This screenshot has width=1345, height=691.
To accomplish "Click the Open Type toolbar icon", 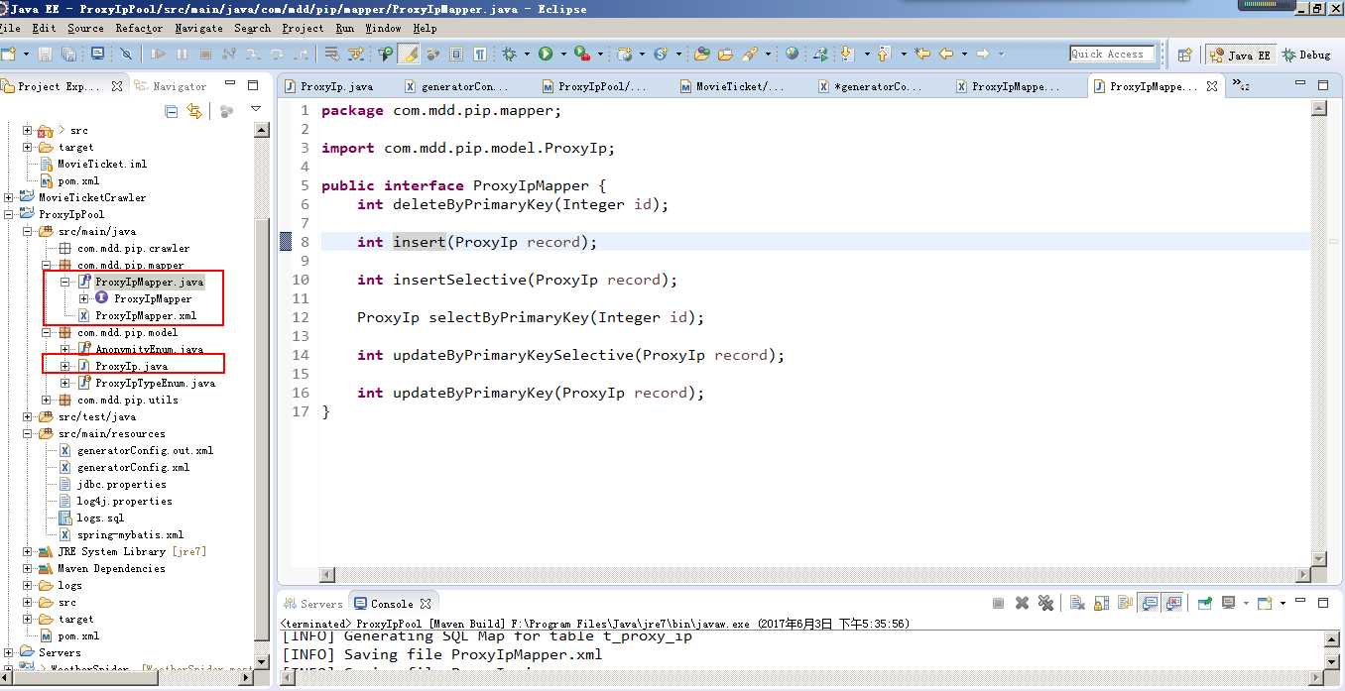I will tap(702, 55).
